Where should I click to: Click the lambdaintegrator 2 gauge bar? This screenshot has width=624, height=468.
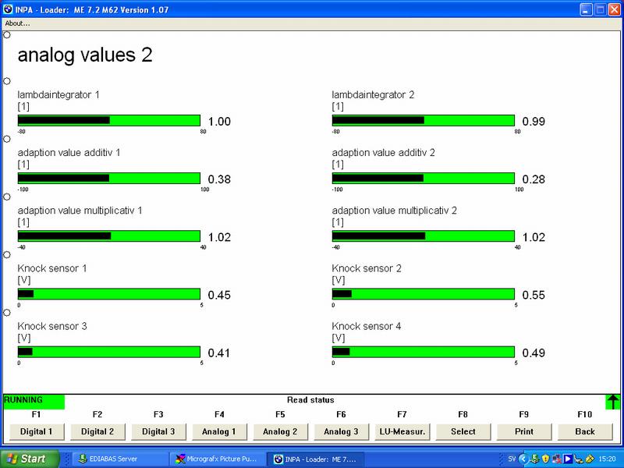(x=424, y=121)
